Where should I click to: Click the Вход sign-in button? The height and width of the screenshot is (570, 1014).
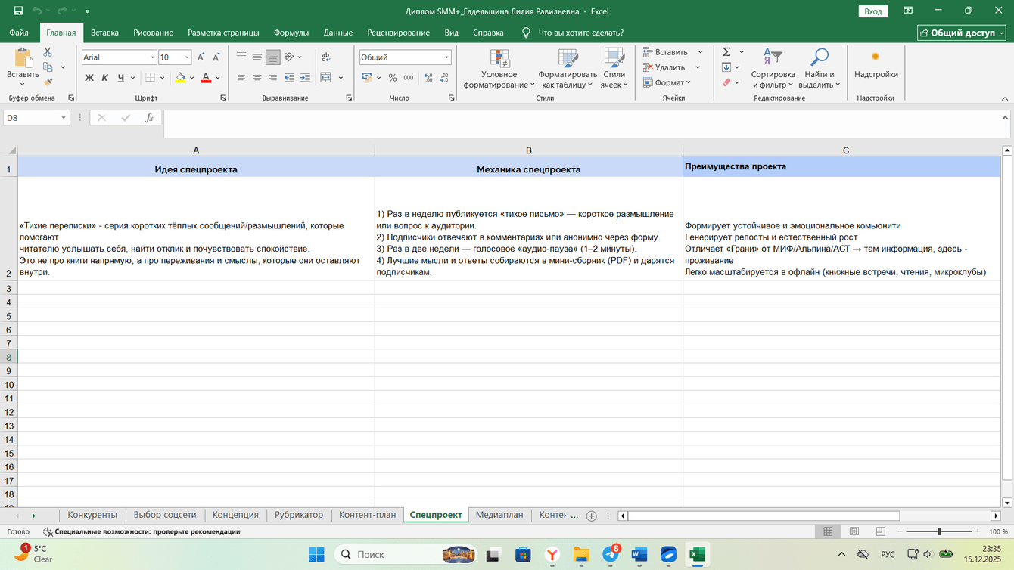coord(873,11)
